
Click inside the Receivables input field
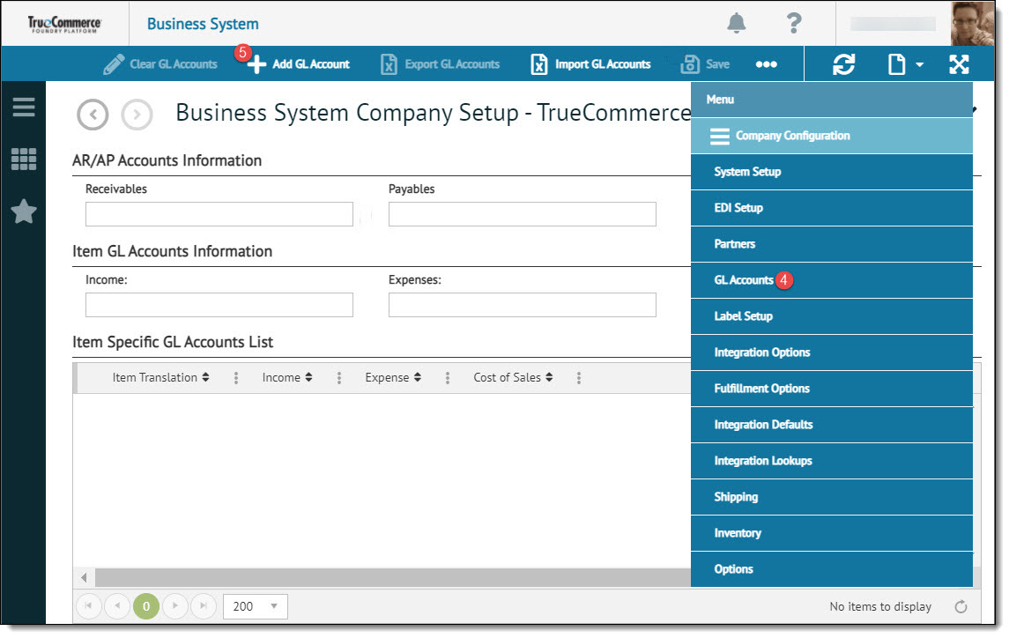click(219, 213)
